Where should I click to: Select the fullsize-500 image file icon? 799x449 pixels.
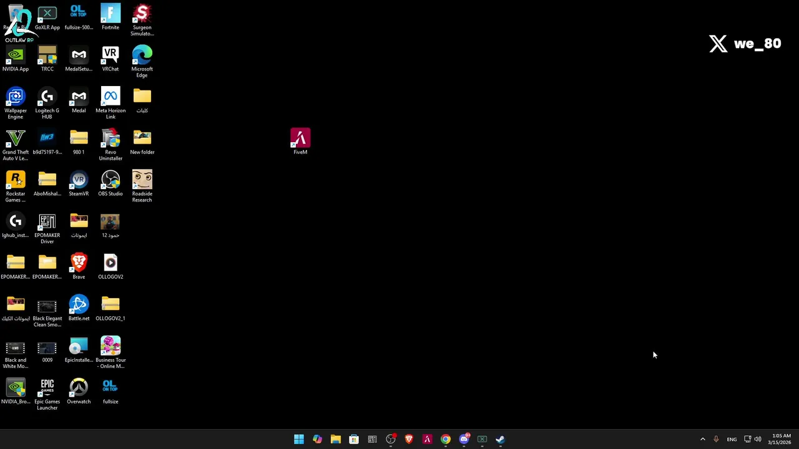tap(79, 17)
